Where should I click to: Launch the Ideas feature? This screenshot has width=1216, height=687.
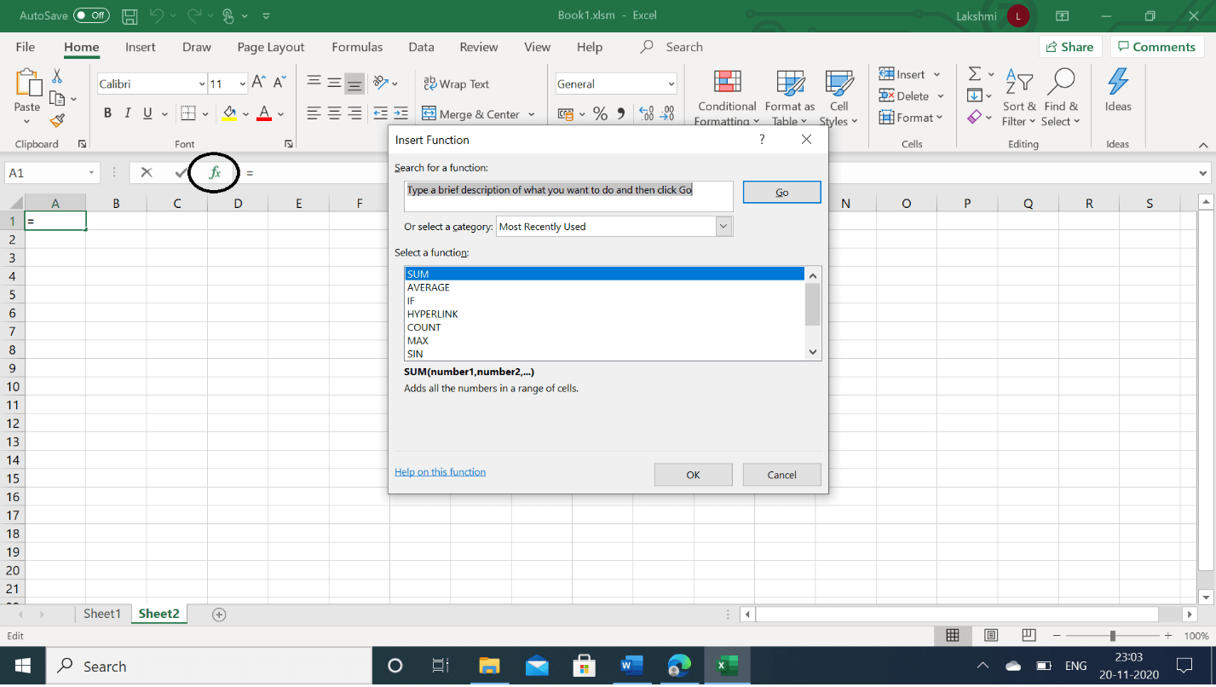pos(1117,96)
